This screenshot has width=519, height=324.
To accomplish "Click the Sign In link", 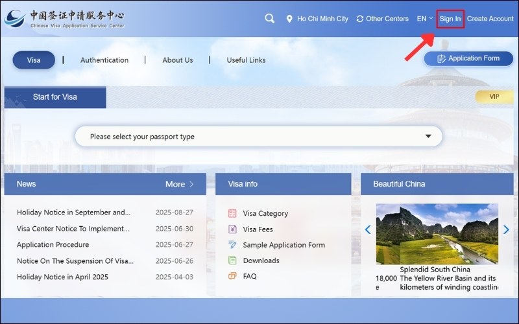I will (450, 19).
